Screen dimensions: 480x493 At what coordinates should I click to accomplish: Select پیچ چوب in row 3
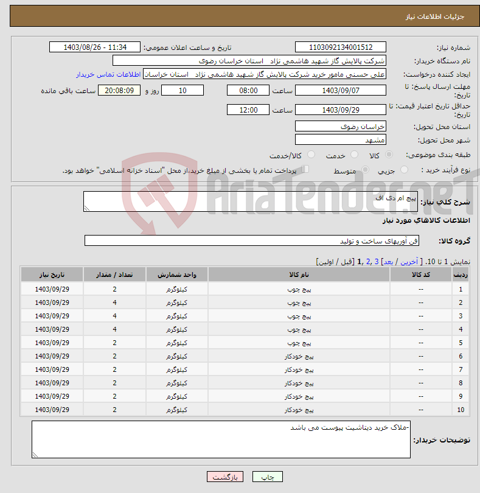click(299, 316)
